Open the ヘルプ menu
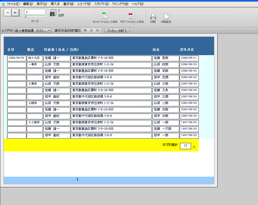 pyautogui.click(x=137, y=4)
